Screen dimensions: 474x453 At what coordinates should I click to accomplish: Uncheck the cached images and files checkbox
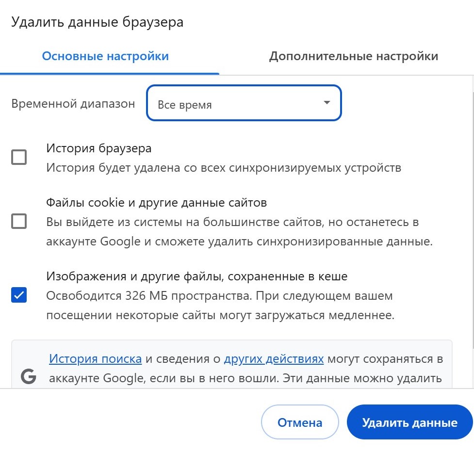tap(19, 295)
